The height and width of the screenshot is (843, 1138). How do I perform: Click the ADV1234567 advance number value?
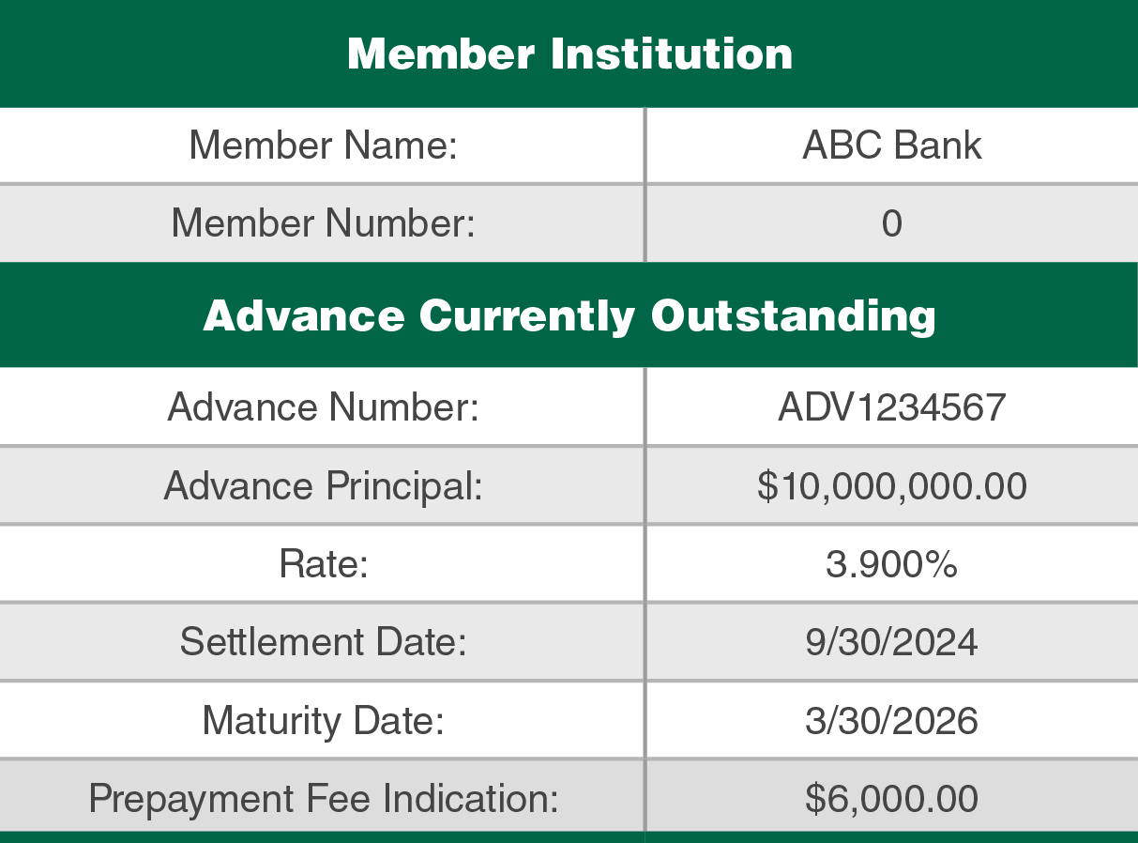point(891,407)
